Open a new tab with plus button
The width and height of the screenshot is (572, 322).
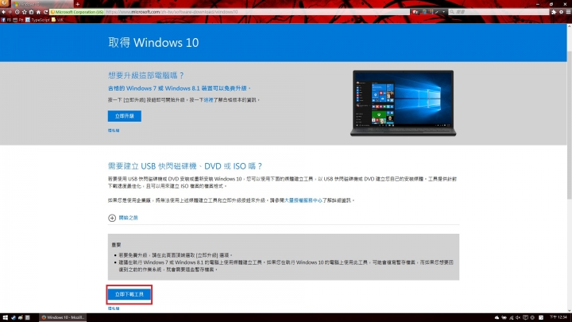[x=77, y=4]
